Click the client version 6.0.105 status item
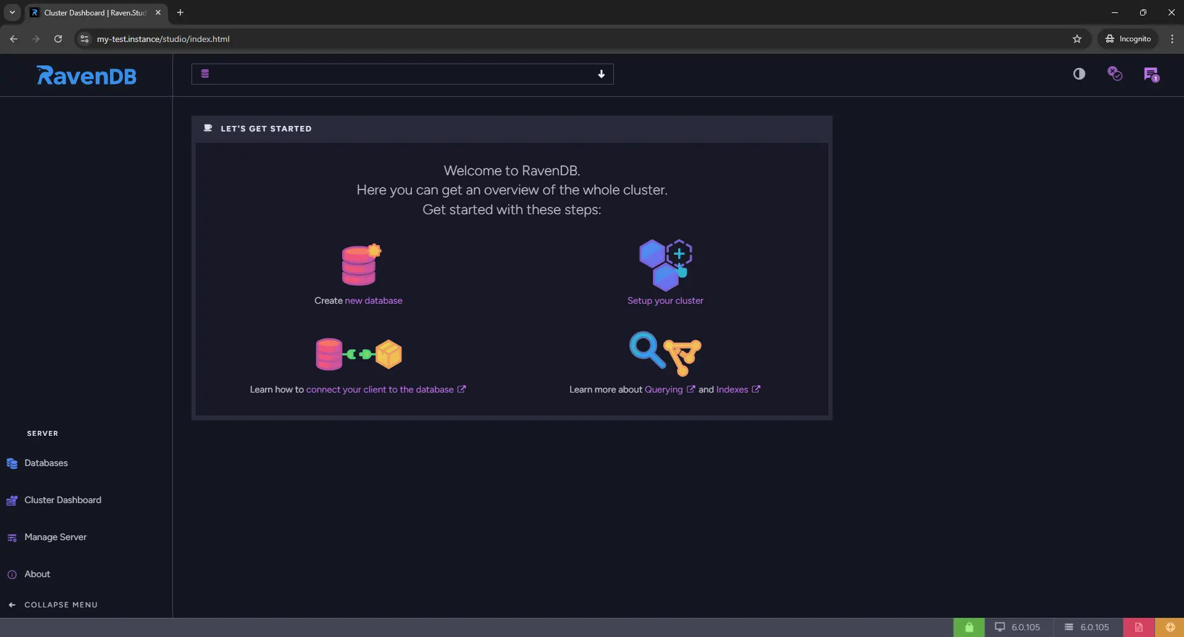The height and width of the screenshot is (637, 1184). tap(1018, 627)
